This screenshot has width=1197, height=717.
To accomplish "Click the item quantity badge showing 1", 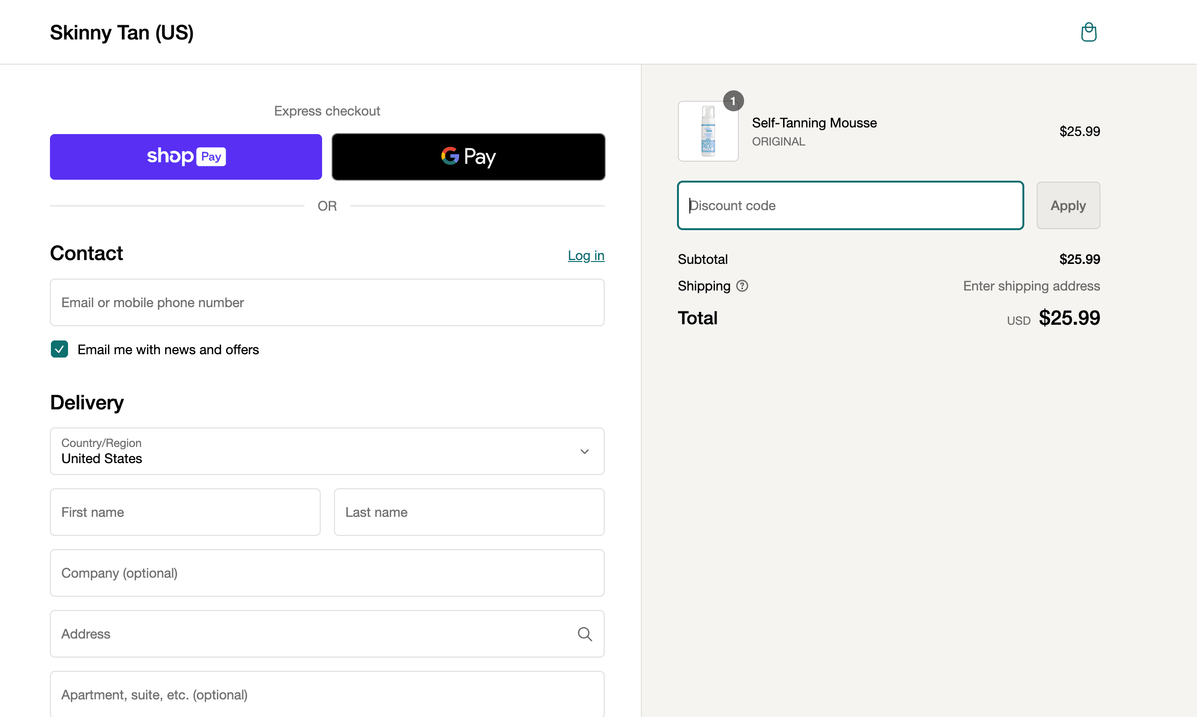I will pyautogui.click(x=733, y=101).
